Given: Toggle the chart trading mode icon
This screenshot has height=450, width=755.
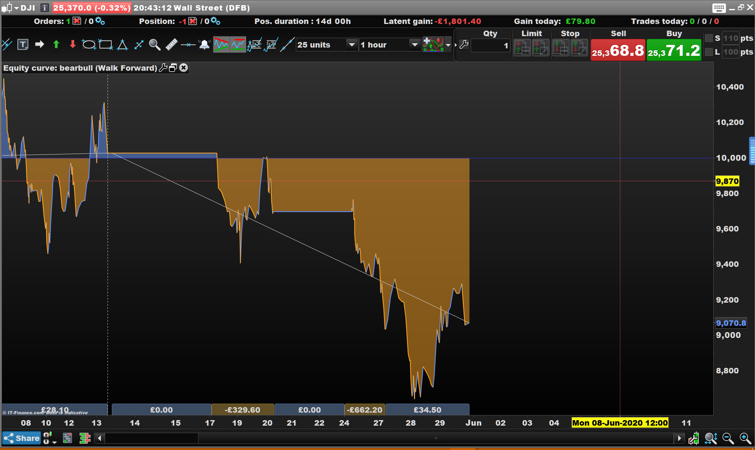Looking at the screenshot, I should tap(694, 438).
